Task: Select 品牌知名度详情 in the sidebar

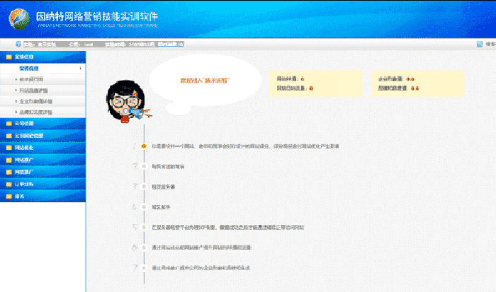Action: [x=36, y=112]
